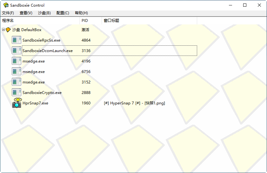The image size is (267, 173).
Task: Minimize the Sandboxie Control window
Action: [x=230, y=5]
